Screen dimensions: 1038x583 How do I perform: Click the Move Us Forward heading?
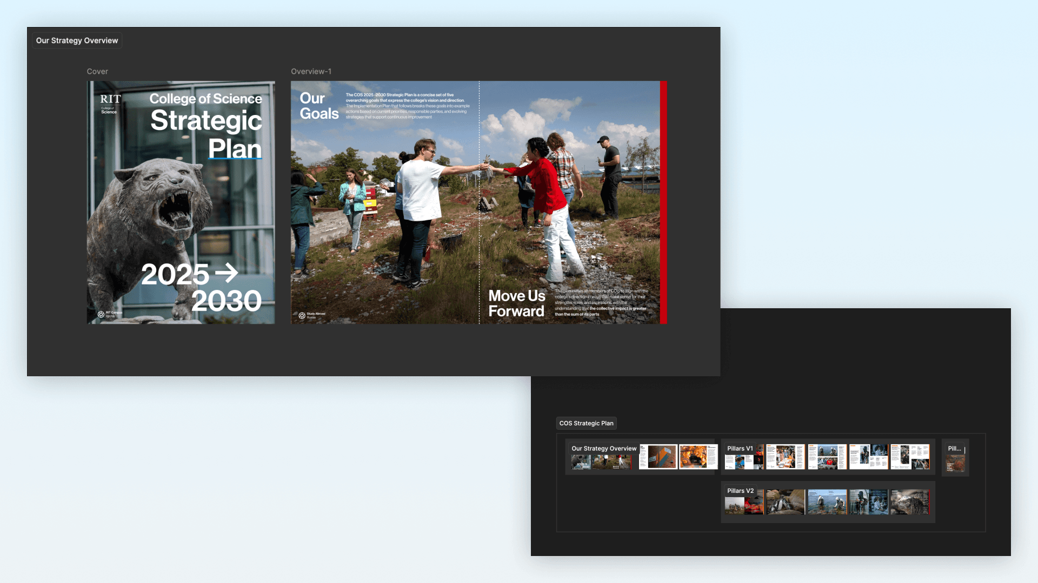pyautogui.click(x=516, y=303)
